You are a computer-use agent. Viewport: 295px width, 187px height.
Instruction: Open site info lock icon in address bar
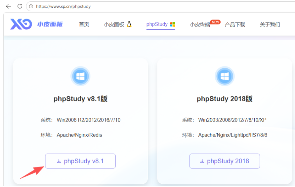coord(31,6)
